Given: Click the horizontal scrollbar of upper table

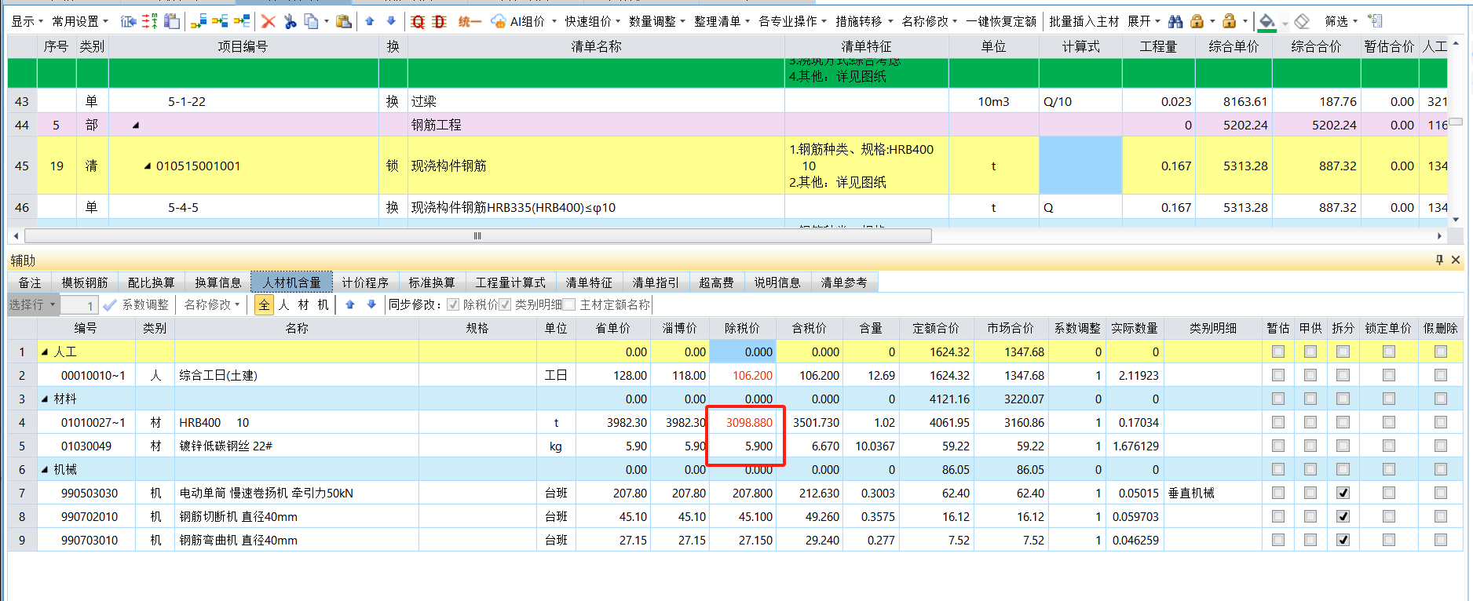Looking at the screenshot, I should [477, 235].
